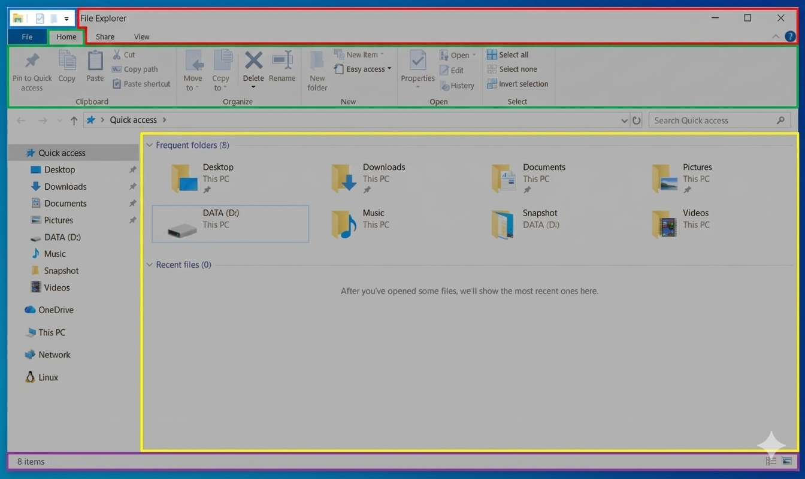
Task: Minimize the ribbon with caret arrow
Action: coord(776,37)
